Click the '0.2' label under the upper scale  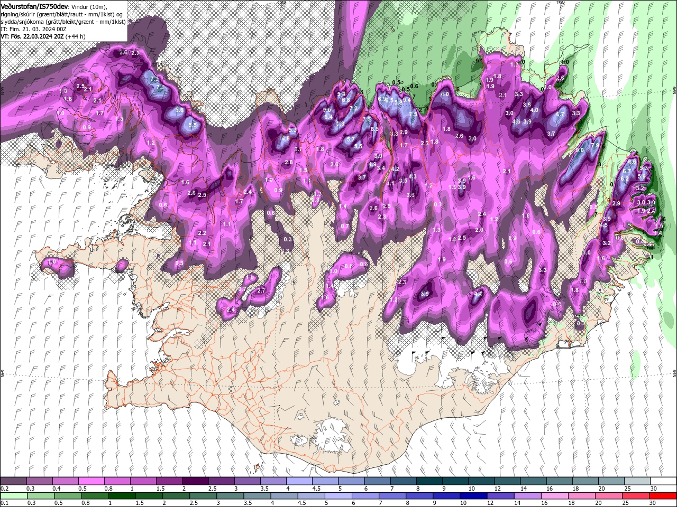(x=5, y=489)
